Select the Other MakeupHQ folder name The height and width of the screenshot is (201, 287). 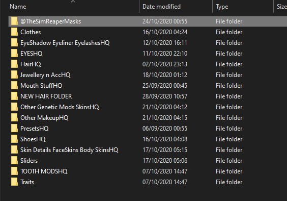[44, 118]
